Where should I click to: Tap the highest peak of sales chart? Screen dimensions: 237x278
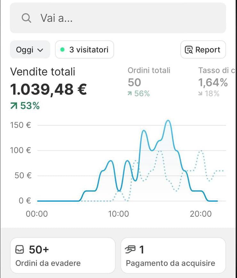click(168, 121)
